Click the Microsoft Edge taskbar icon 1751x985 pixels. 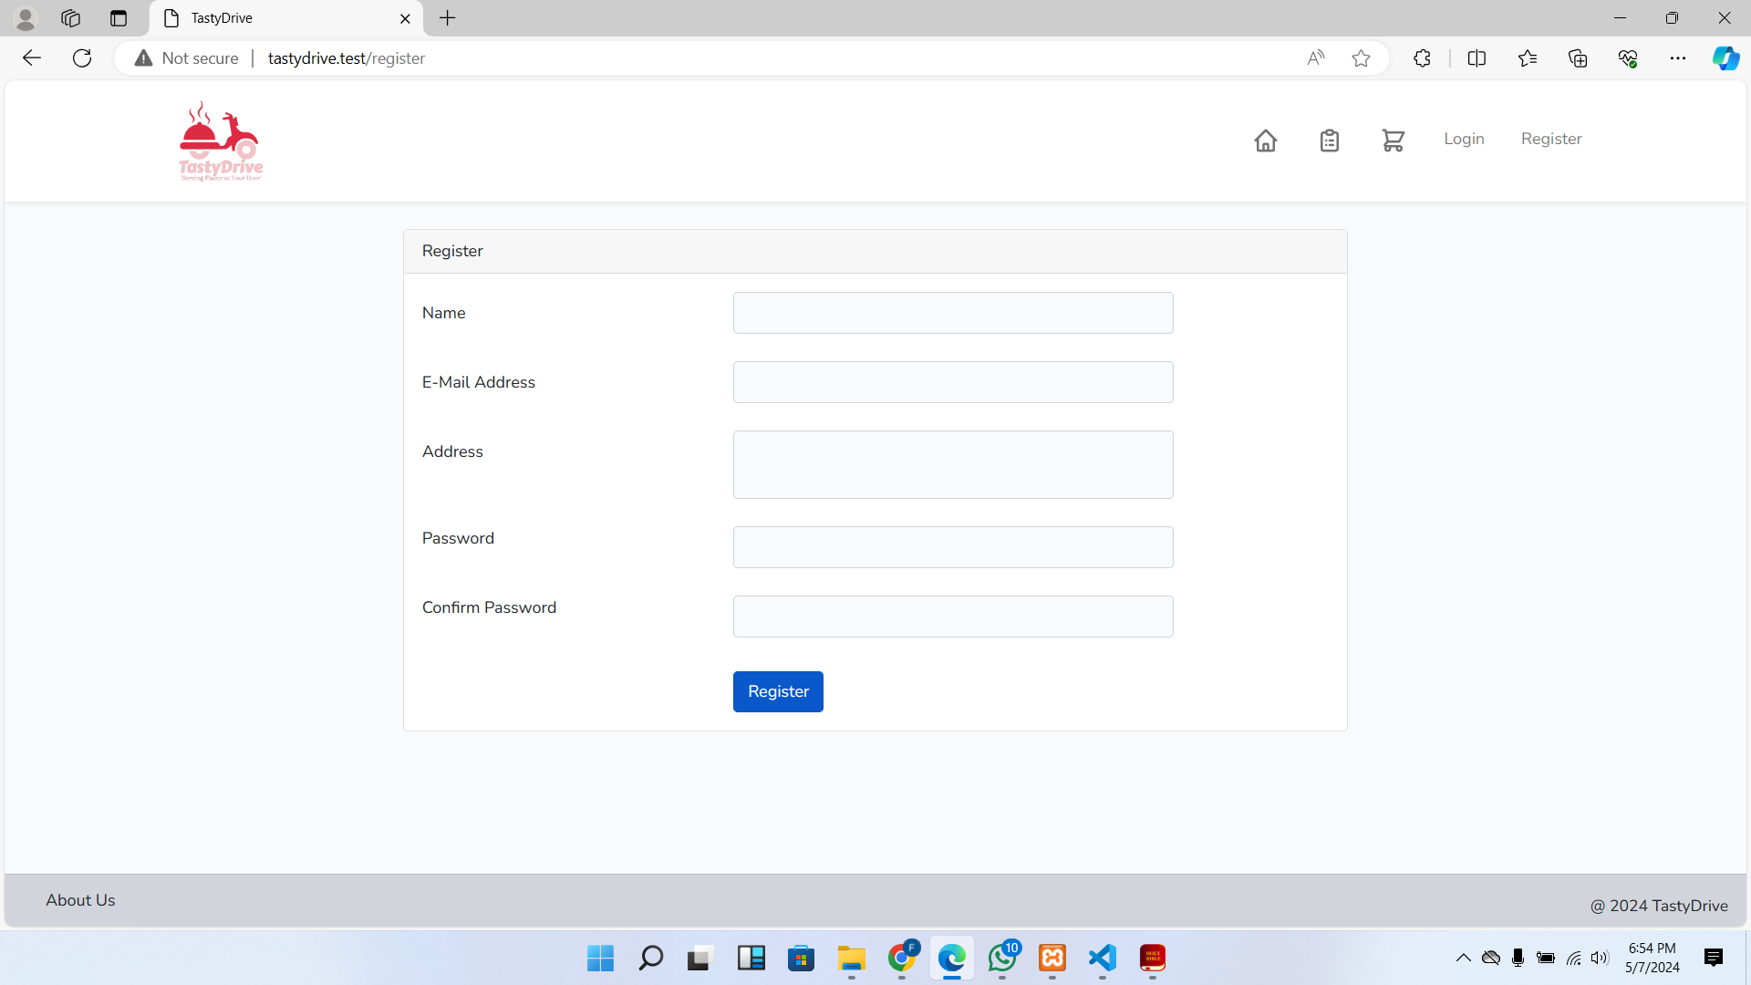pos(951,959)
